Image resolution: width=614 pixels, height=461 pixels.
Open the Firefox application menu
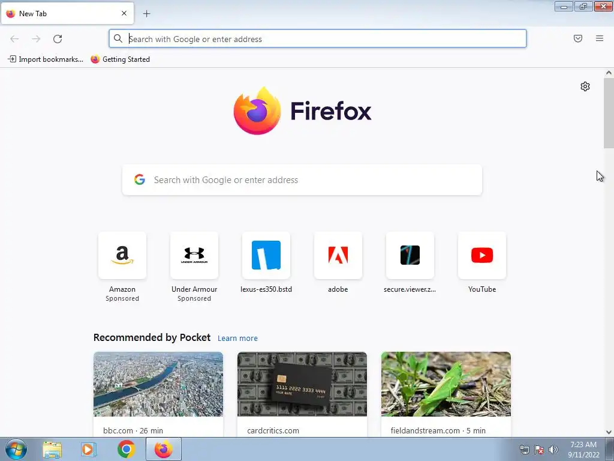(x=600, y=38)
